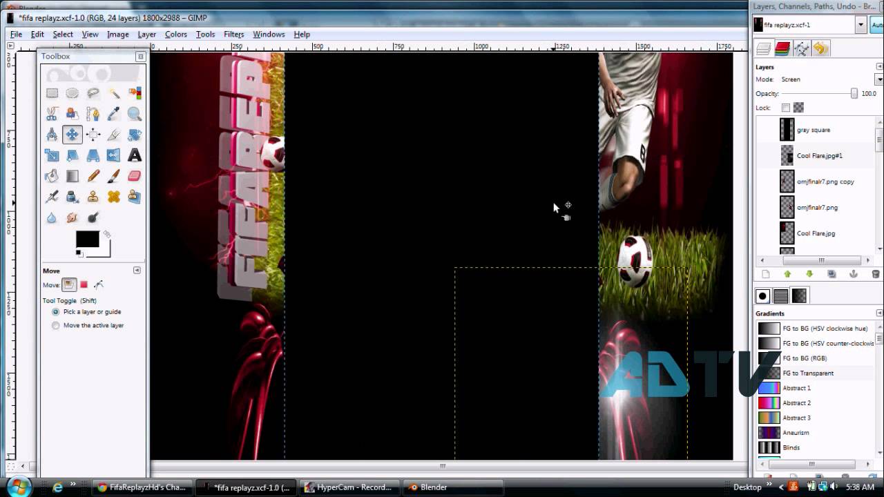Open the Filters menu
The height and width of the screenshot is (497, 884).
pyautogui.click(x=233, y=34)
